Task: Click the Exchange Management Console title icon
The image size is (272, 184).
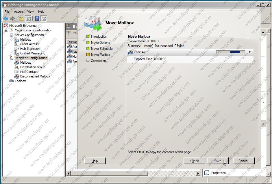Action: pos(5,5)
